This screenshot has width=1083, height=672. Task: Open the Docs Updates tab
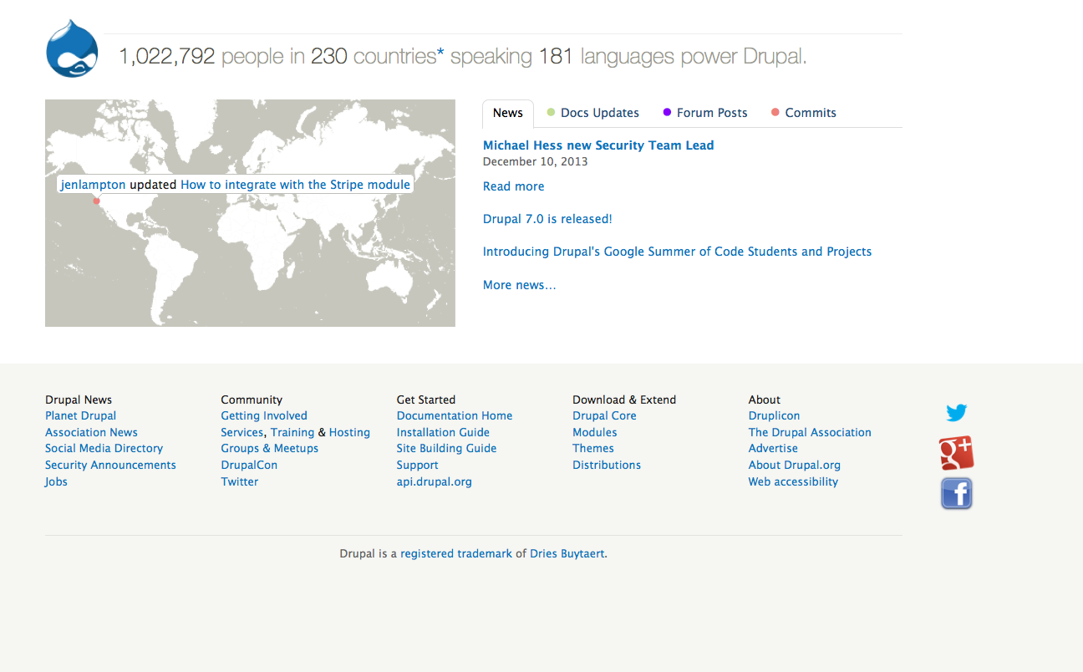tap(599, 112)
